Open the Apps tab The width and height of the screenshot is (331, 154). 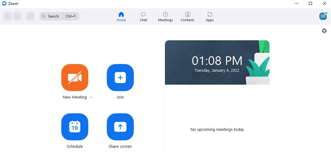[210, 17]
